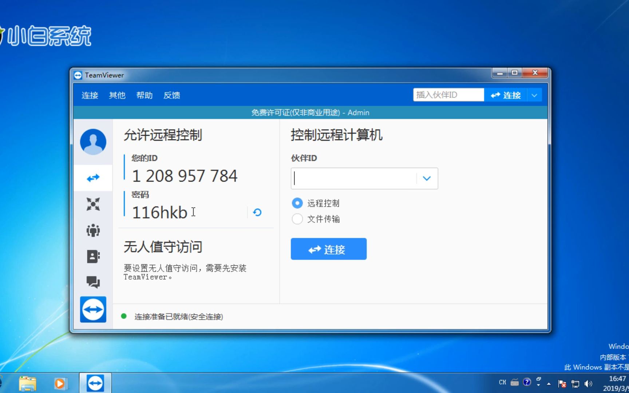Expand the connect button dropdown in the toolbar
Screen dimensions: 629x393
pyautogui.click(x=534, y=95)
